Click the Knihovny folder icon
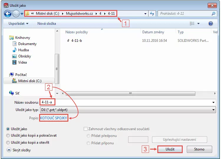The height and width of the screenshot is (159, 221). click(x=11, y=38)
